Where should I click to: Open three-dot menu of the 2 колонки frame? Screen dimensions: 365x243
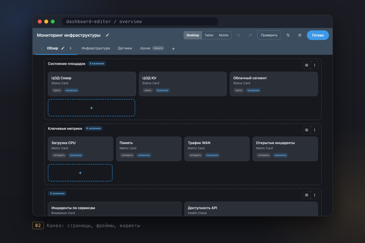[314, 195]
